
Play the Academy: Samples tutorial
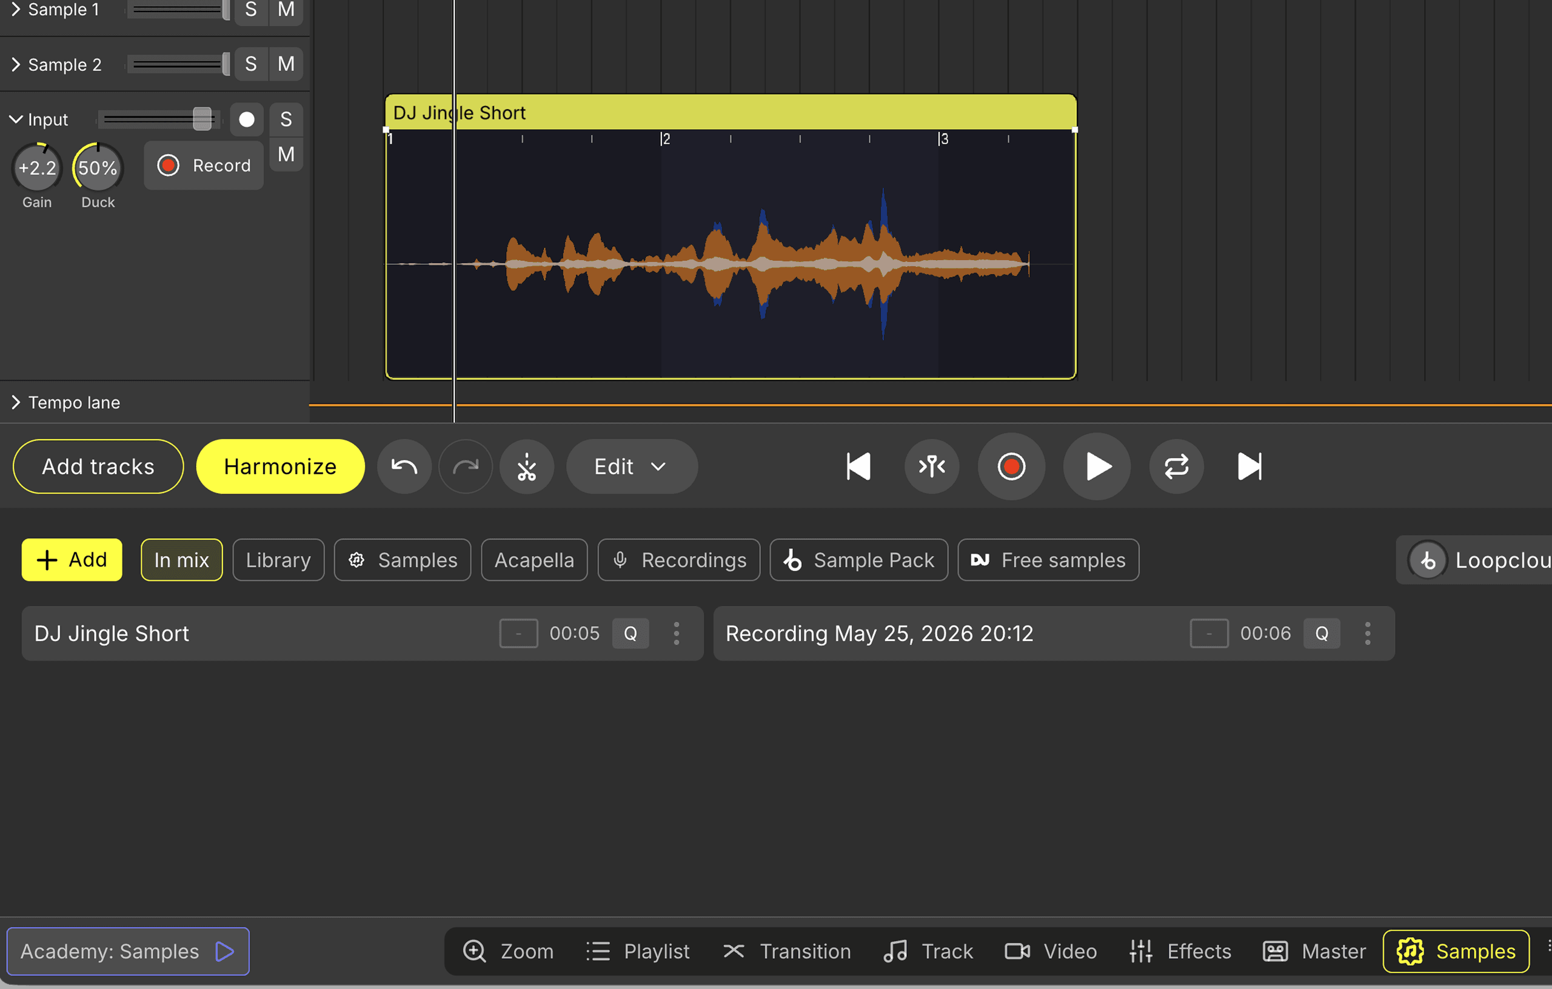coord(127,951)
